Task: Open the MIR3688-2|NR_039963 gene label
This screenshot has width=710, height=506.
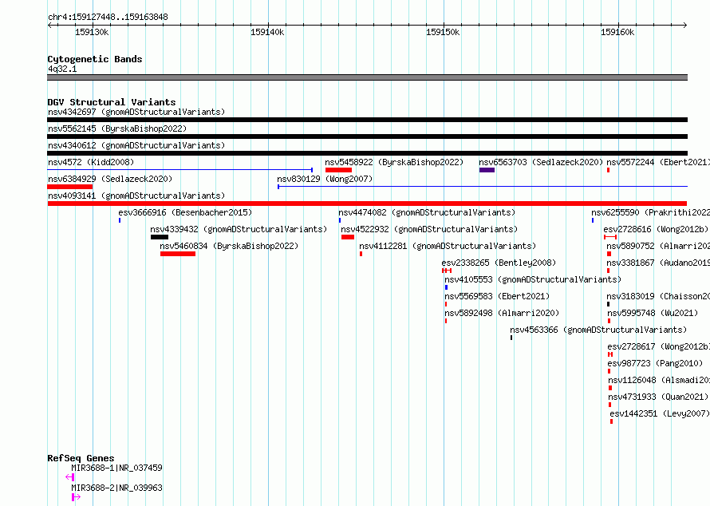Action: 116,488
